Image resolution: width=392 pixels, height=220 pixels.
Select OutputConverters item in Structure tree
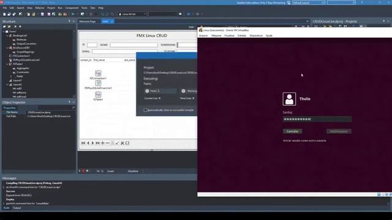[x=26, y=43]
